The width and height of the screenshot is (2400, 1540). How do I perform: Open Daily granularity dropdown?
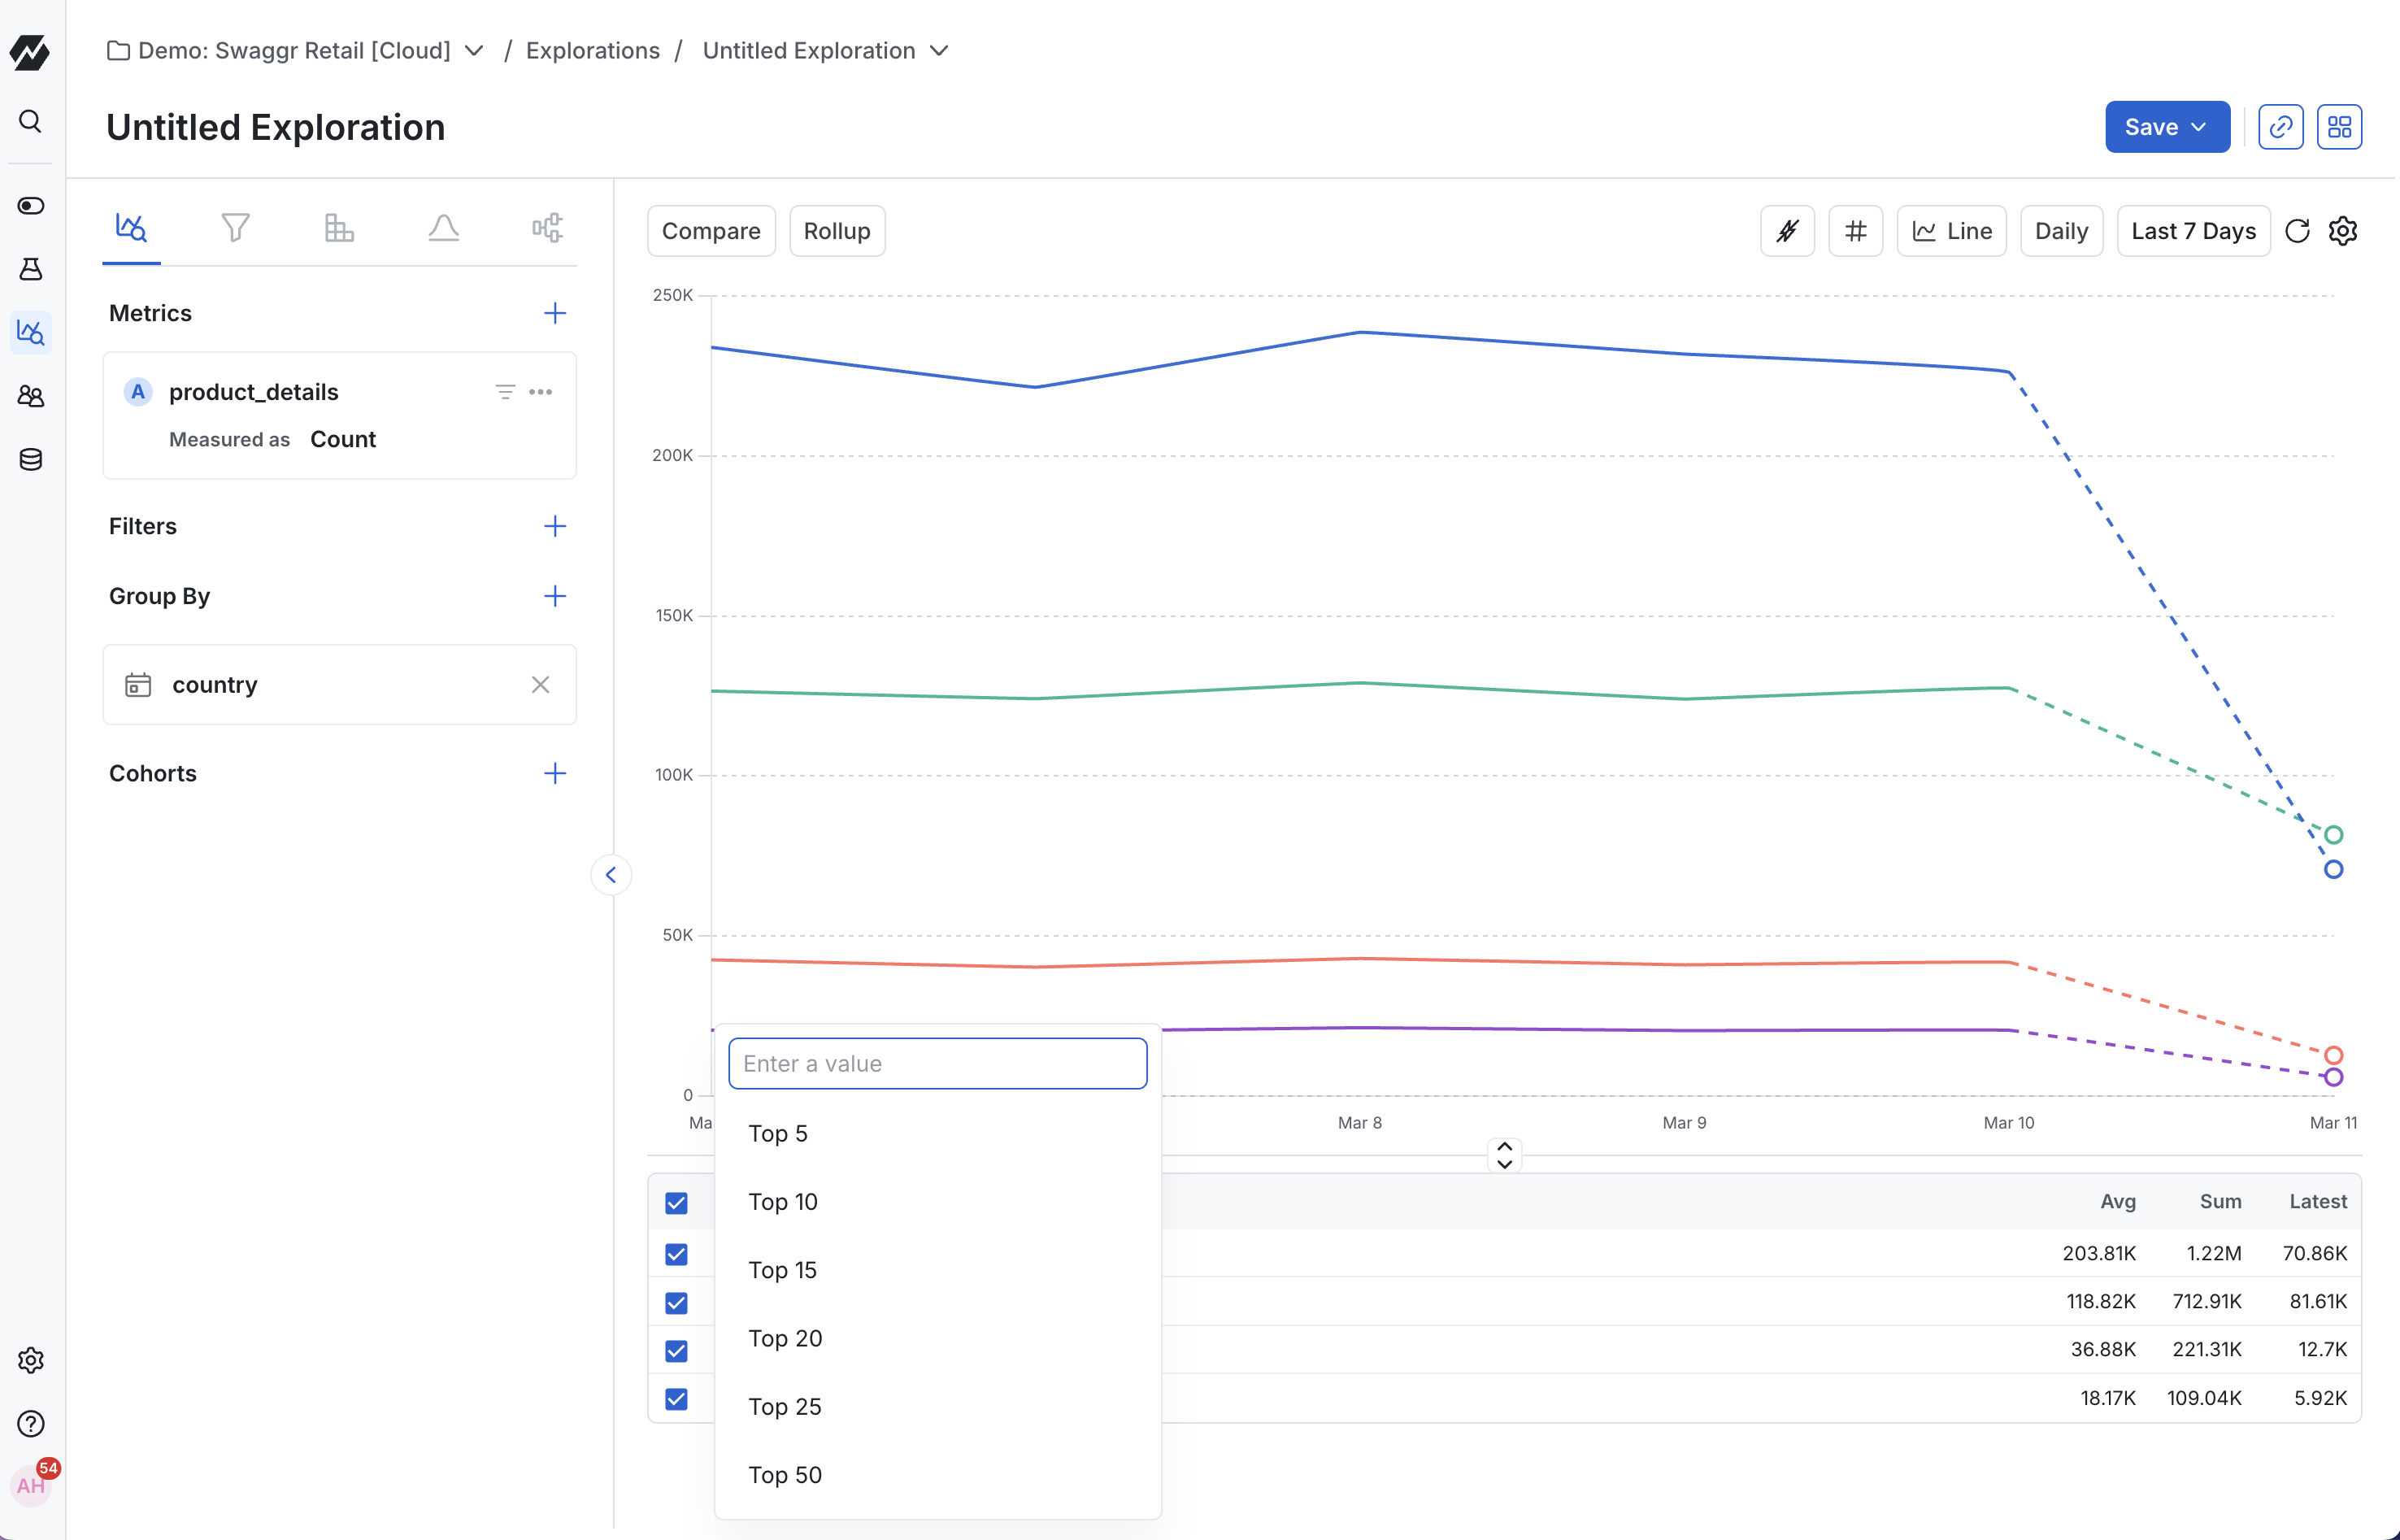click(x=2061, y=231)
